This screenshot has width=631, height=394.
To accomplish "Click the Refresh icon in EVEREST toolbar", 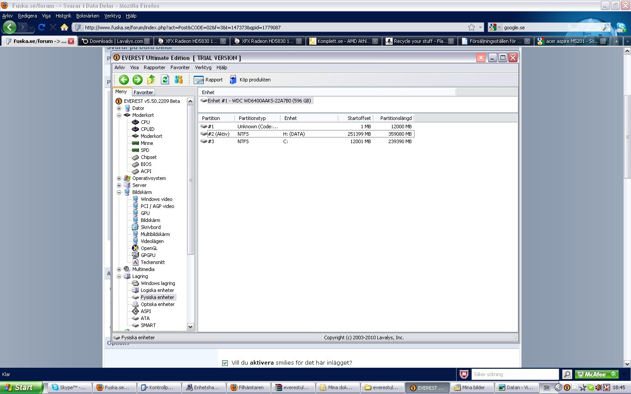I will tap(165, 80).
